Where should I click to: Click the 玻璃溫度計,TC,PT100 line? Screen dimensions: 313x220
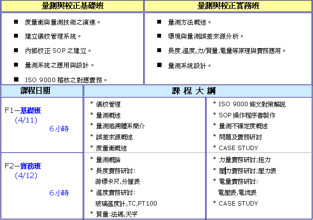126,204
